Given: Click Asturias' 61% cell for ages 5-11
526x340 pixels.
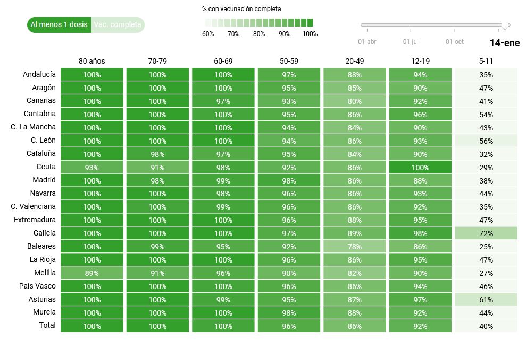Looking at the screenshot, I should click(486, 300).
